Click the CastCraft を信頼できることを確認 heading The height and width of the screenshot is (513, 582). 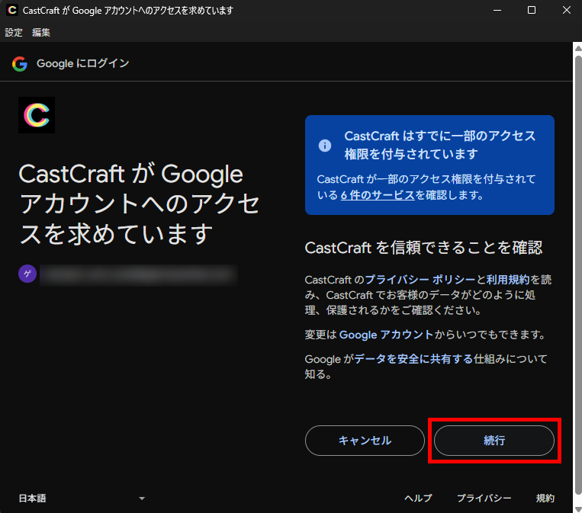[x=423, y=248]
